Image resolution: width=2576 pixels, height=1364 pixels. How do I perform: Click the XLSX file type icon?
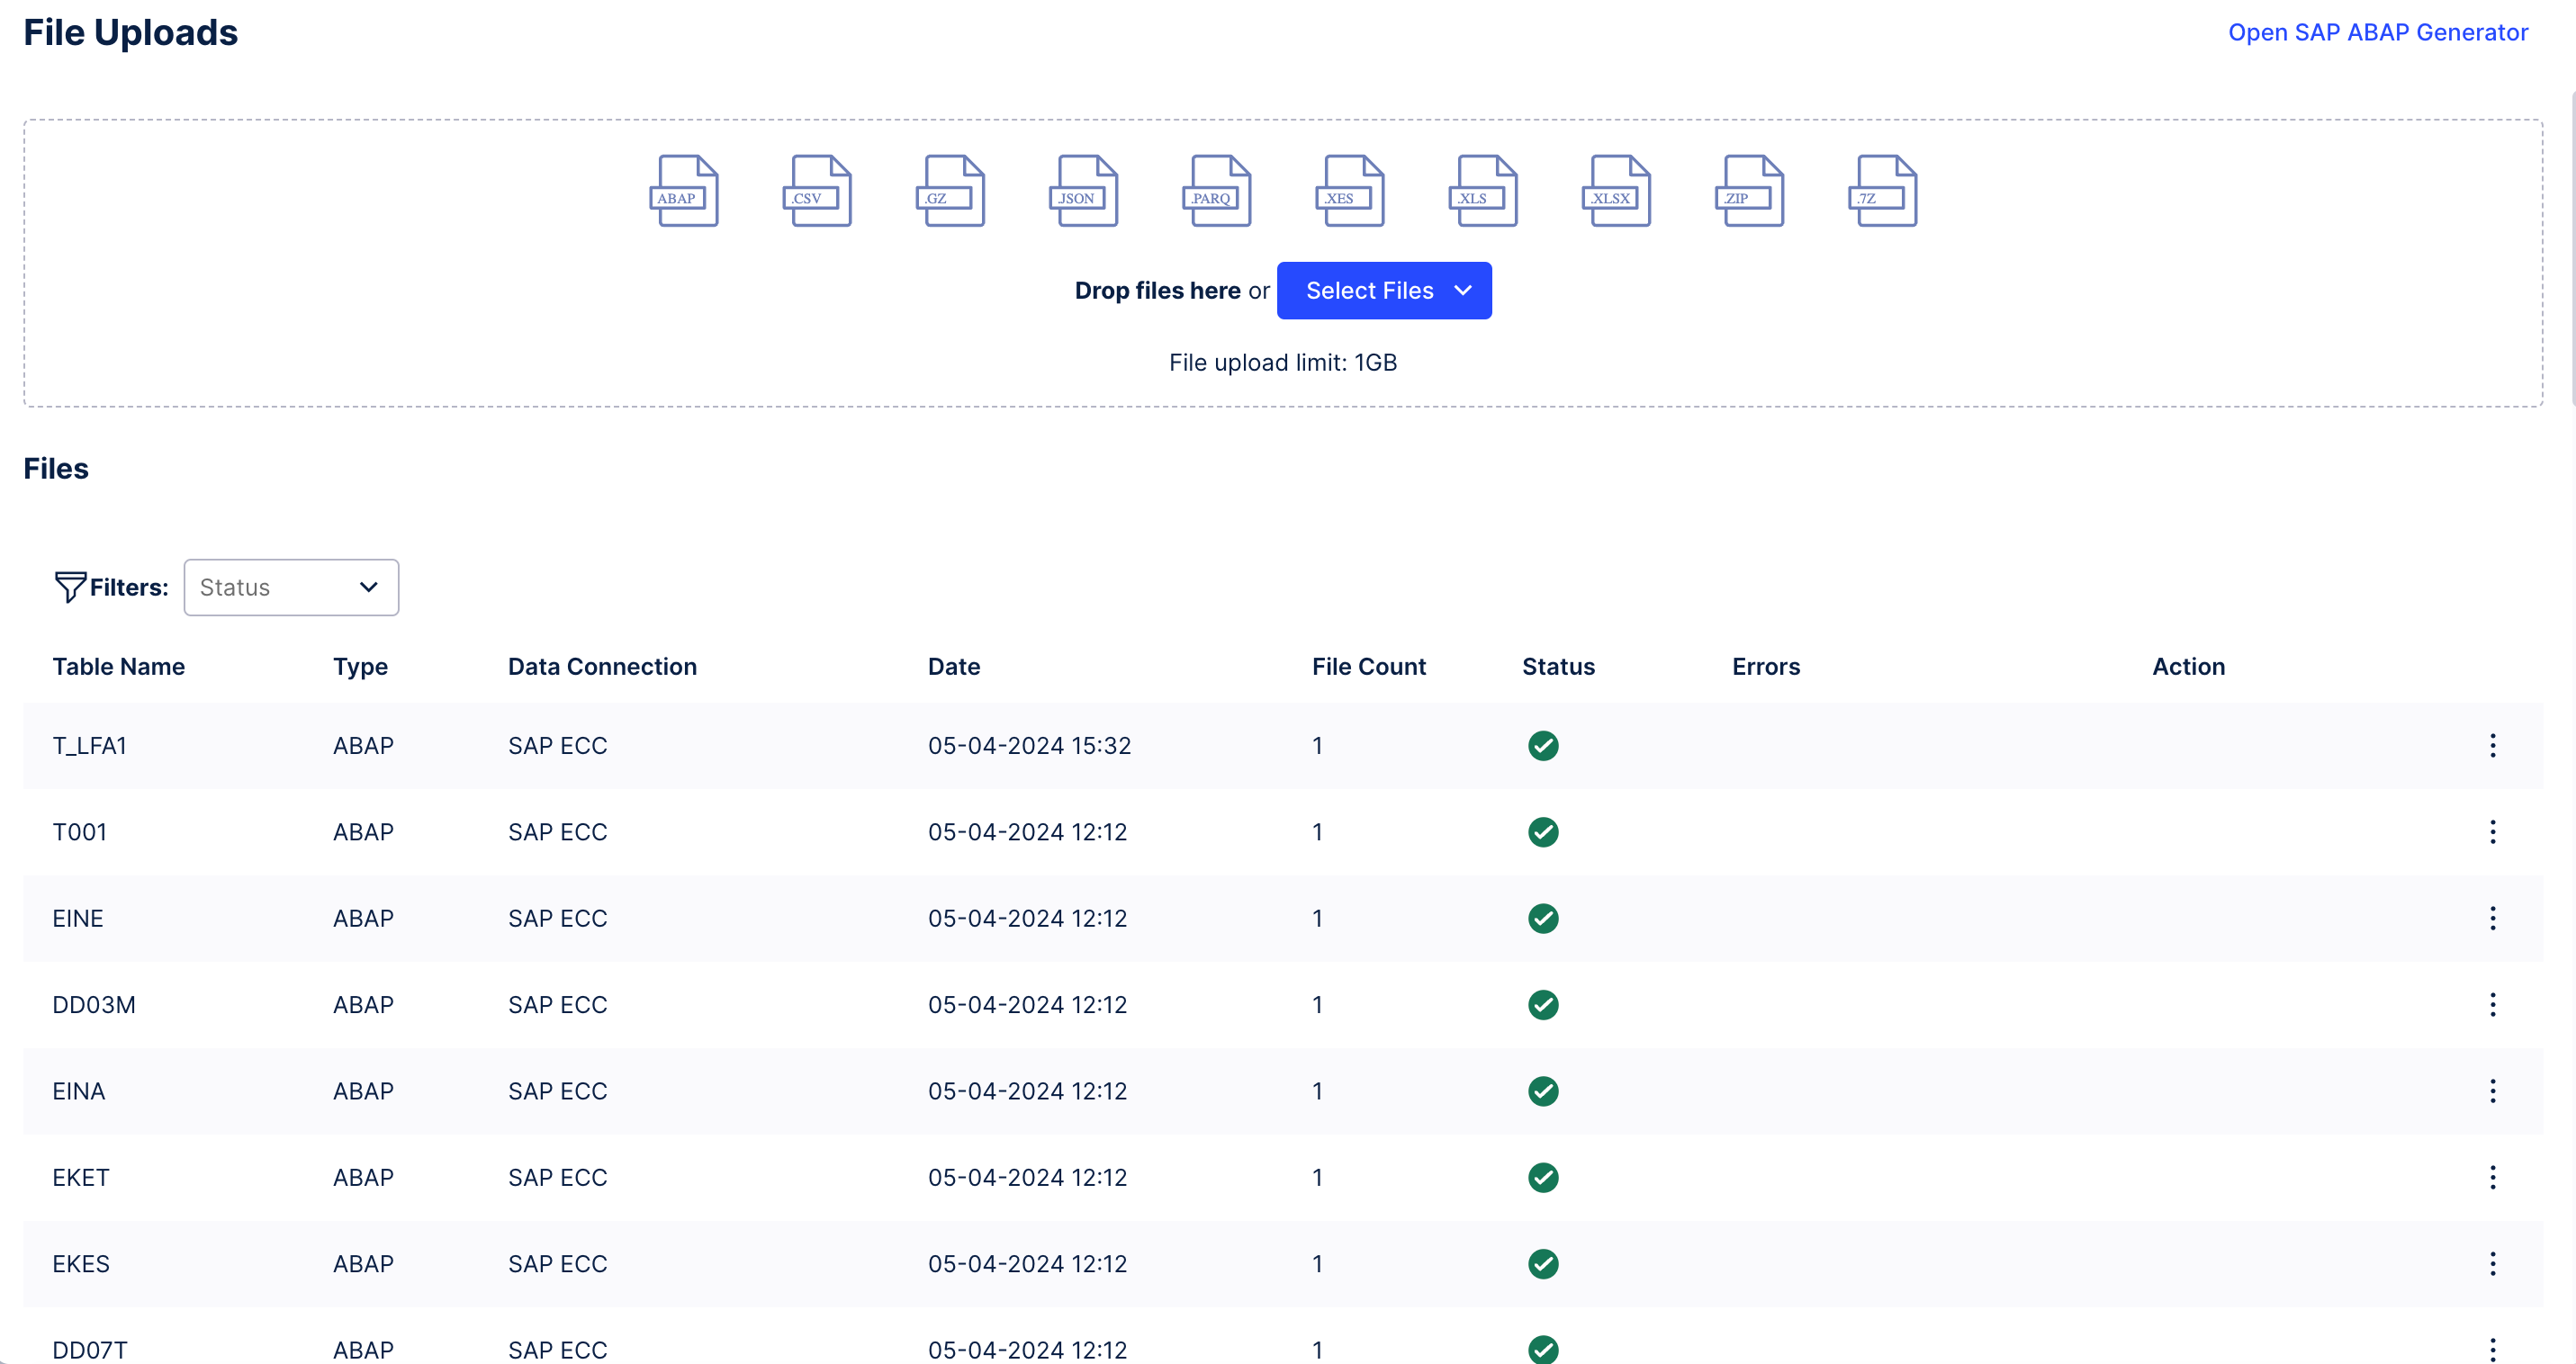point(1616,191)
